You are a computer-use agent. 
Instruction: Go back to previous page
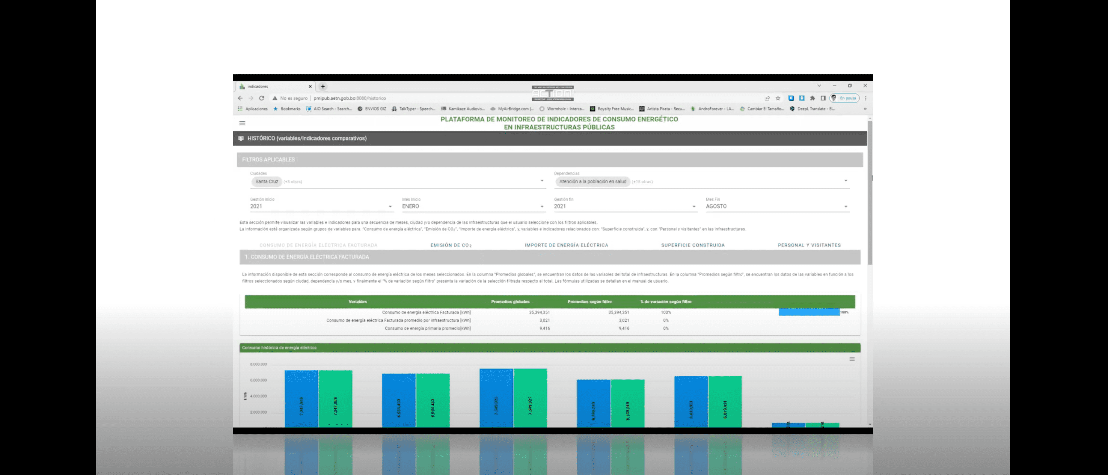coord(240,98)
